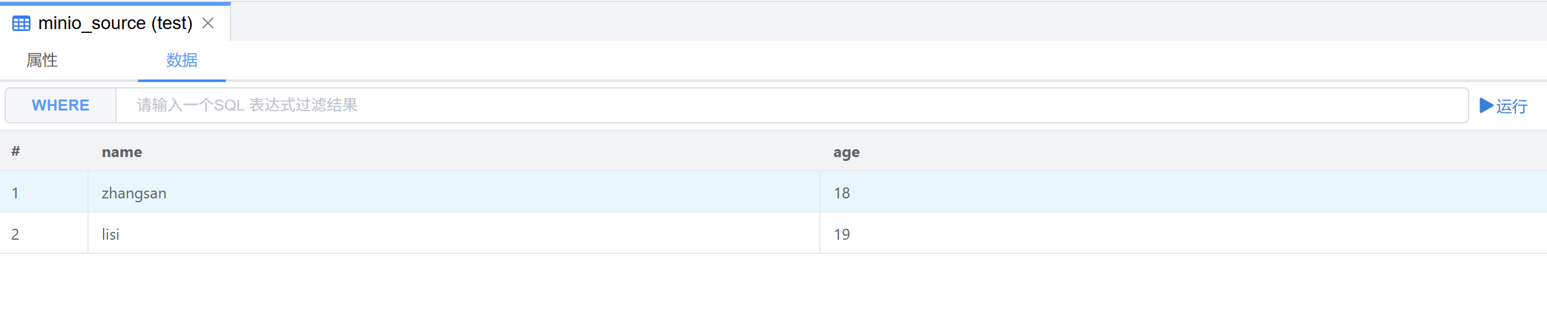The height and width of the screenshot is (336, 1547).
Task: Click the WHERE label button
Action: 60,105
